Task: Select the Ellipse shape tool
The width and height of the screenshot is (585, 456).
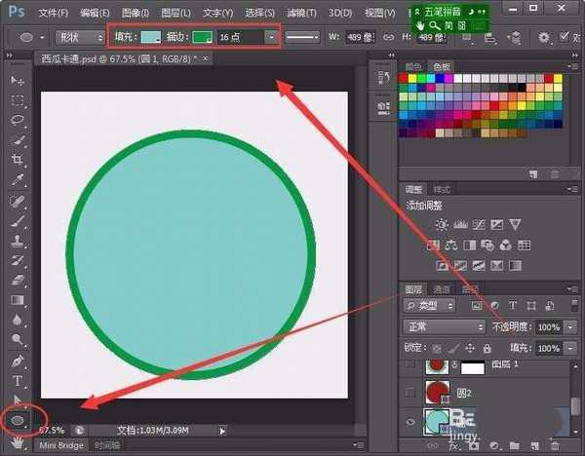Action: tap(18, 420)
